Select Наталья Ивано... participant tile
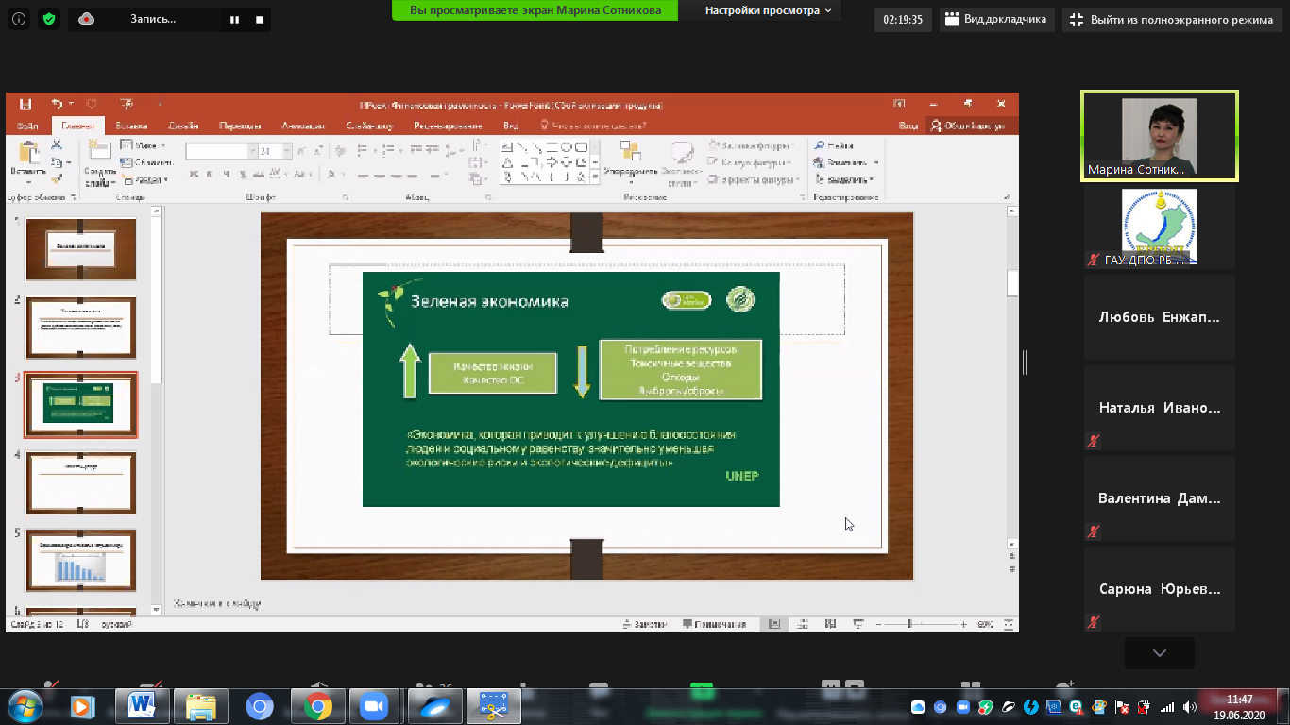This screenshot has height=725, width=1290. click(x=1159, y=408)
